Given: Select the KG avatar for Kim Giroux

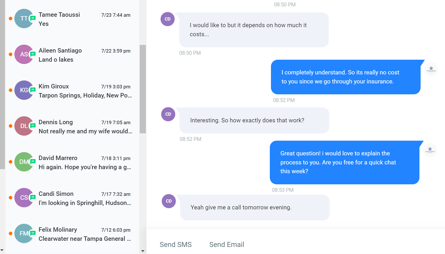Looking at the screenshot, I should tap(24, 90).
